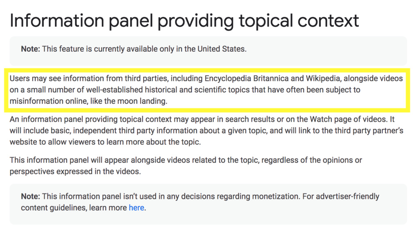Click the second 'Note:' bold label
This screenshot has width=419, height=228.
(x=30, y=196)
